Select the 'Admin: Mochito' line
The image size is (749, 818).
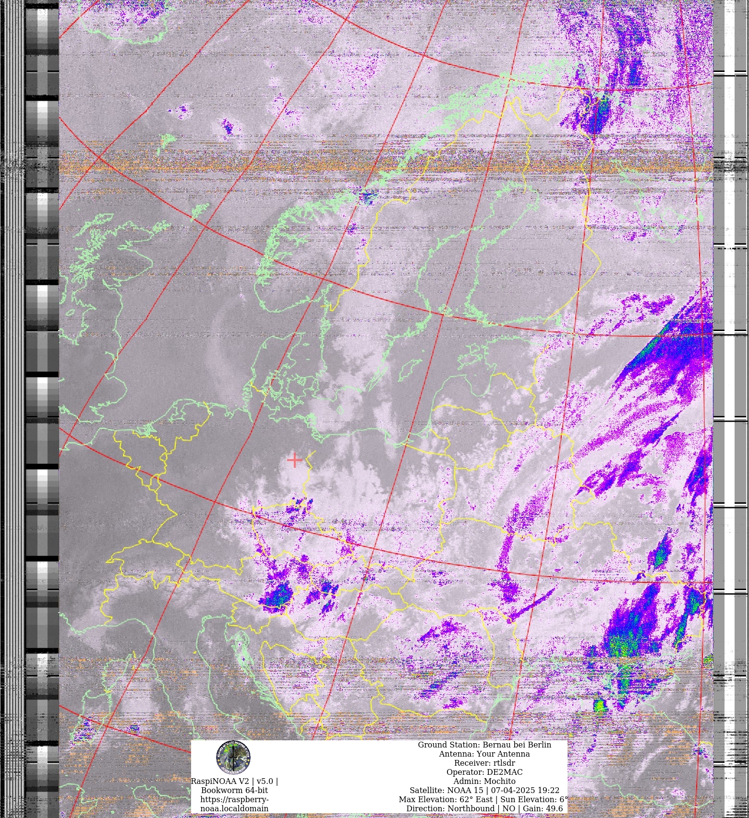tap(484, 781)
